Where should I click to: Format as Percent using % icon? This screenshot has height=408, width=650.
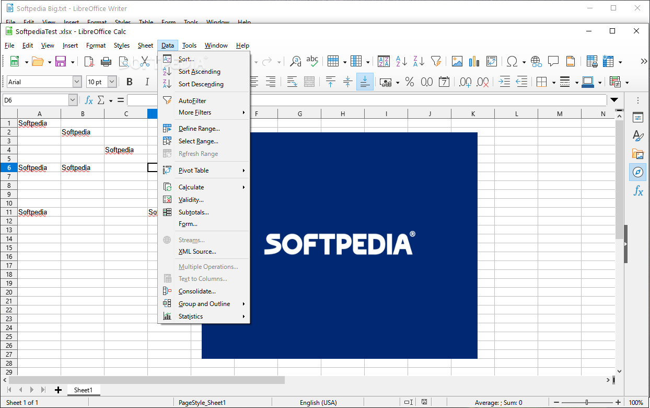(410, 82)
